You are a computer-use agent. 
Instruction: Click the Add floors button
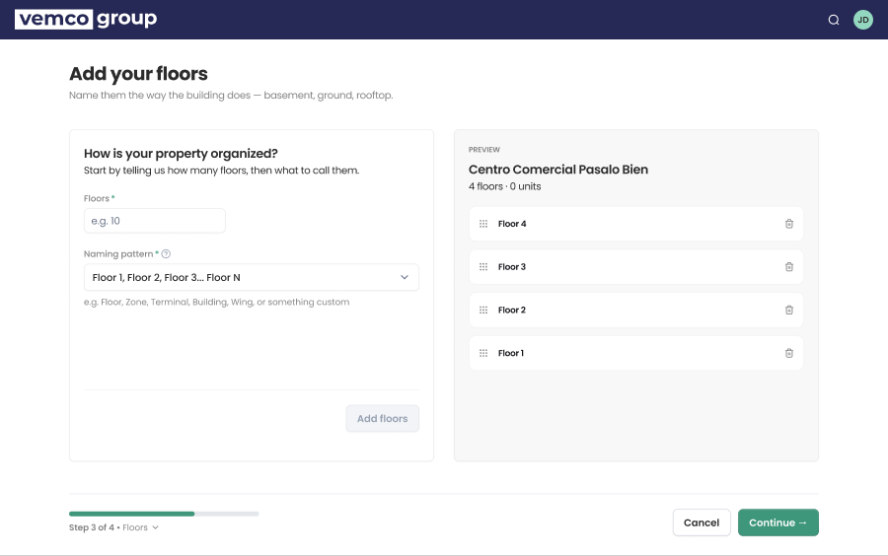[382, 419]
